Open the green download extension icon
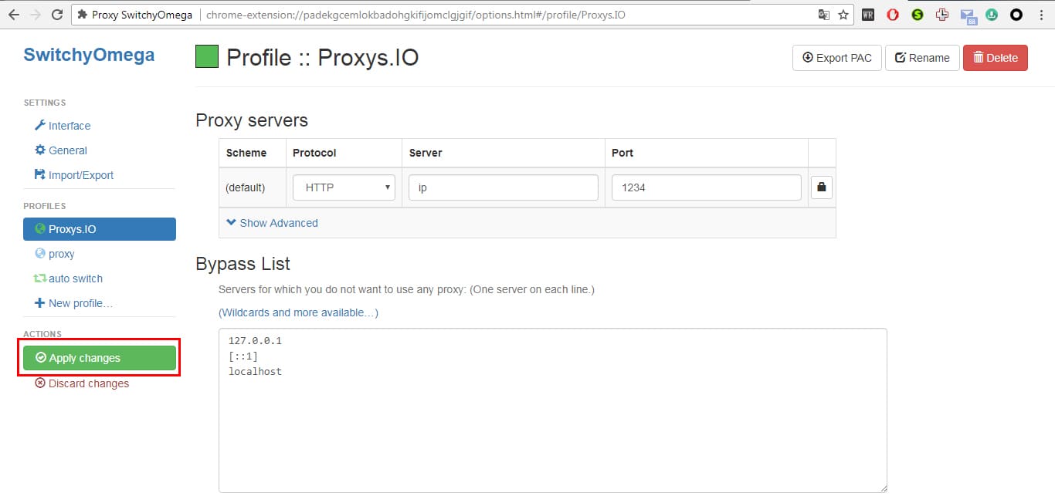Image resolution: width=1055 pixels, height=503 pixels. coord(992,15)
